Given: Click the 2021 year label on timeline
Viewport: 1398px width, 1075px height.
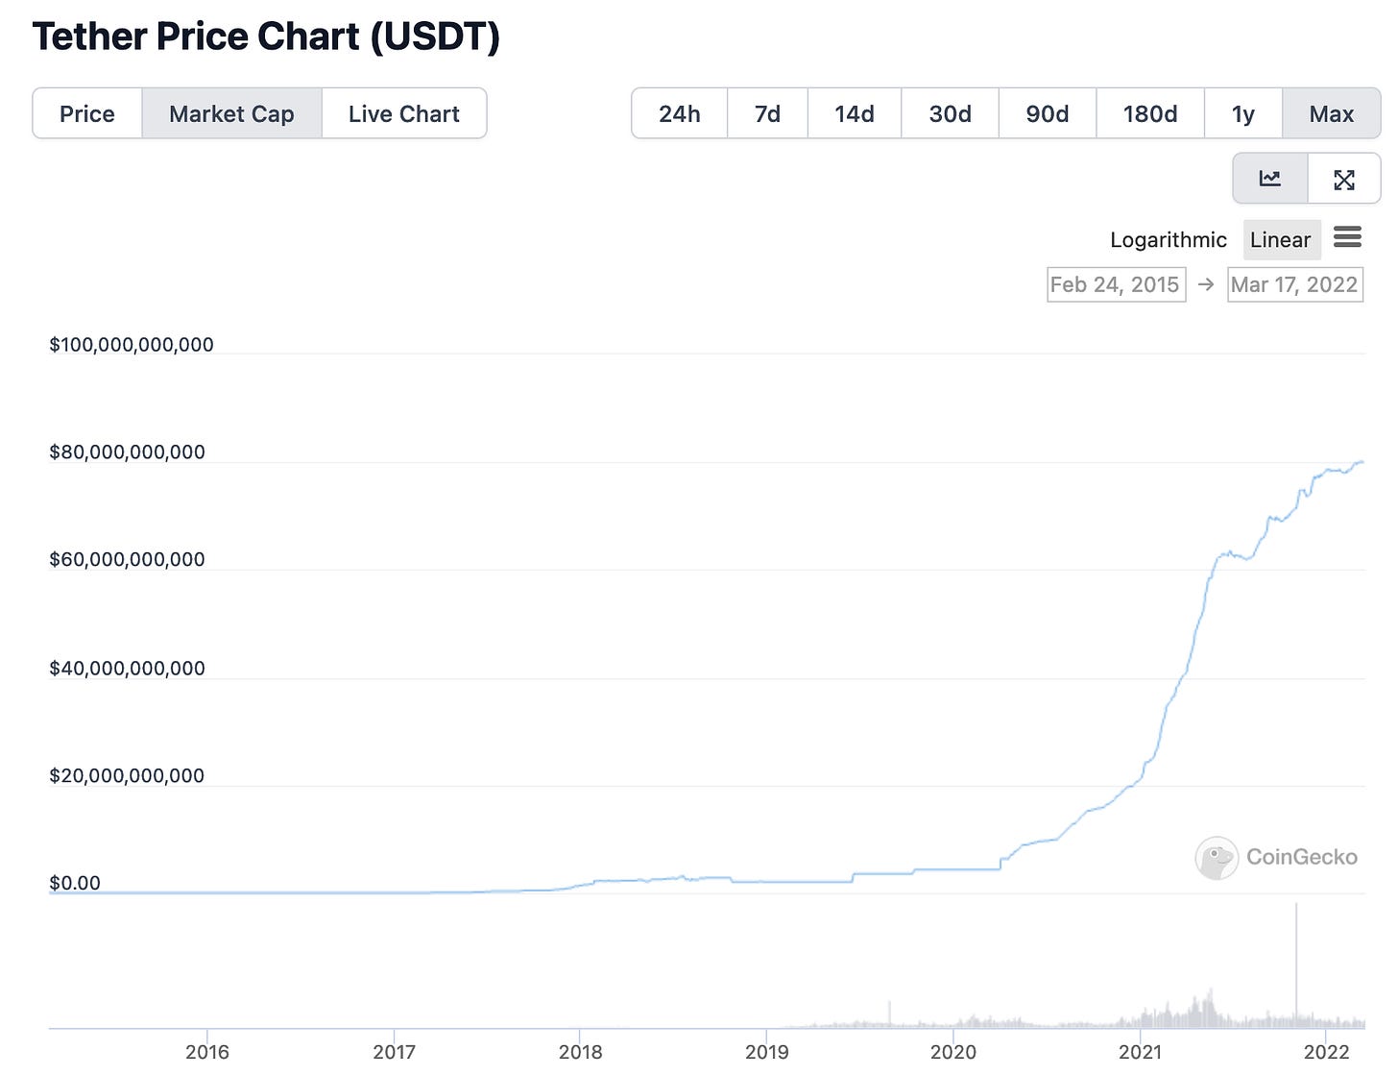Looking at the screenshot, I should pos(1141,1052).
